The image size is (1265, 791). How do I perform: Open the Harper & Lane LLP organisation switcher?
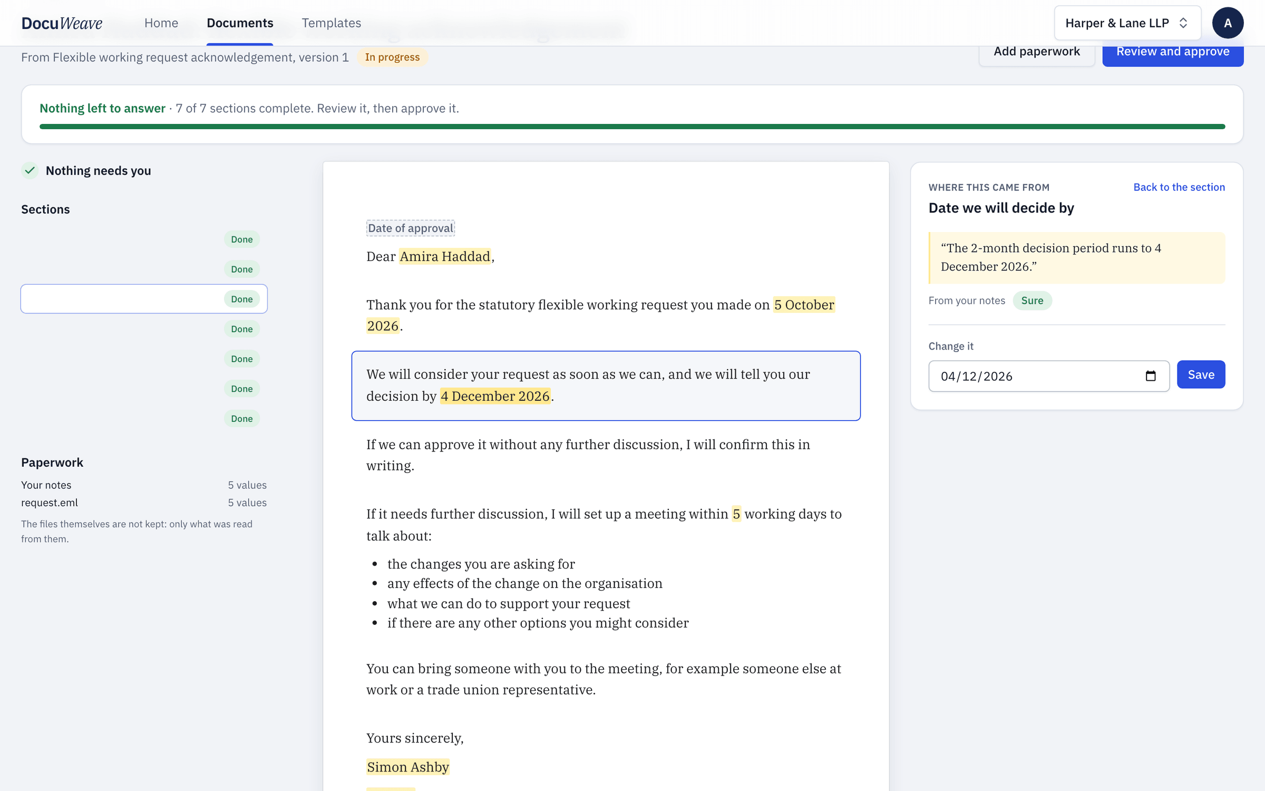pyautogui.click(x=1127, y=23)
